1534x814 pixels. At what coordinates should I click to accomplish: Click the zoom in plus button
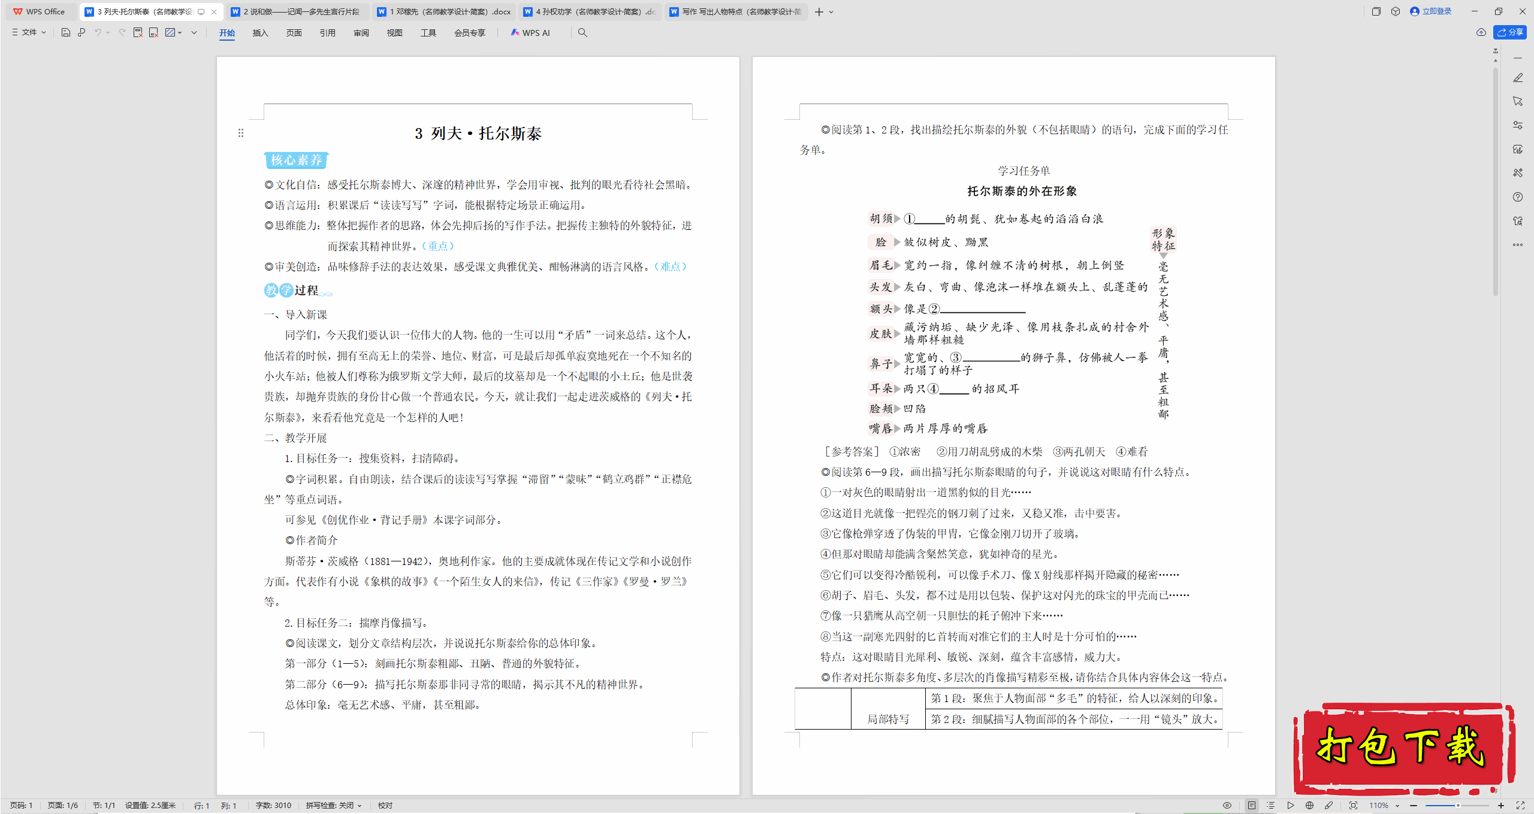pyautogui.click(x=1501, y=806)
